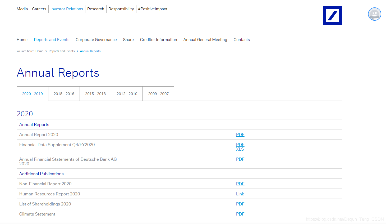Viewport: 386px width, 224px height.
Task: Click 'List of Shareholdings 2020' row text
Action: (x=45, y=204)
